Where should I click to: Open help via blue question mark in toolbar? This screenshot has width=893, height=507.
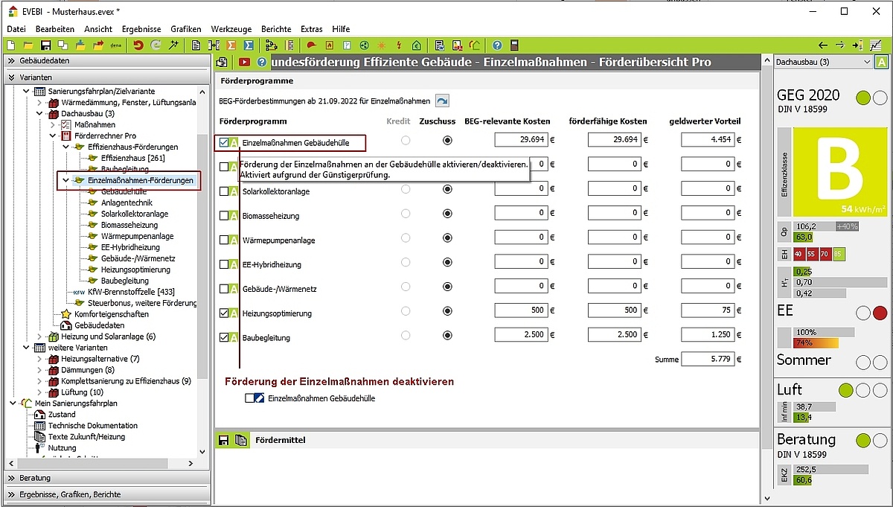[x=497, y=45]
